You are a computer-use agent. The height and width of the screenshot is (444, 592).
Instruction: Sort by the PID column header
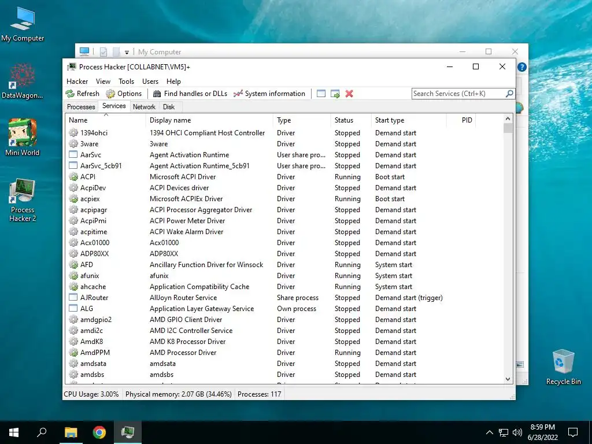point(461,120)
